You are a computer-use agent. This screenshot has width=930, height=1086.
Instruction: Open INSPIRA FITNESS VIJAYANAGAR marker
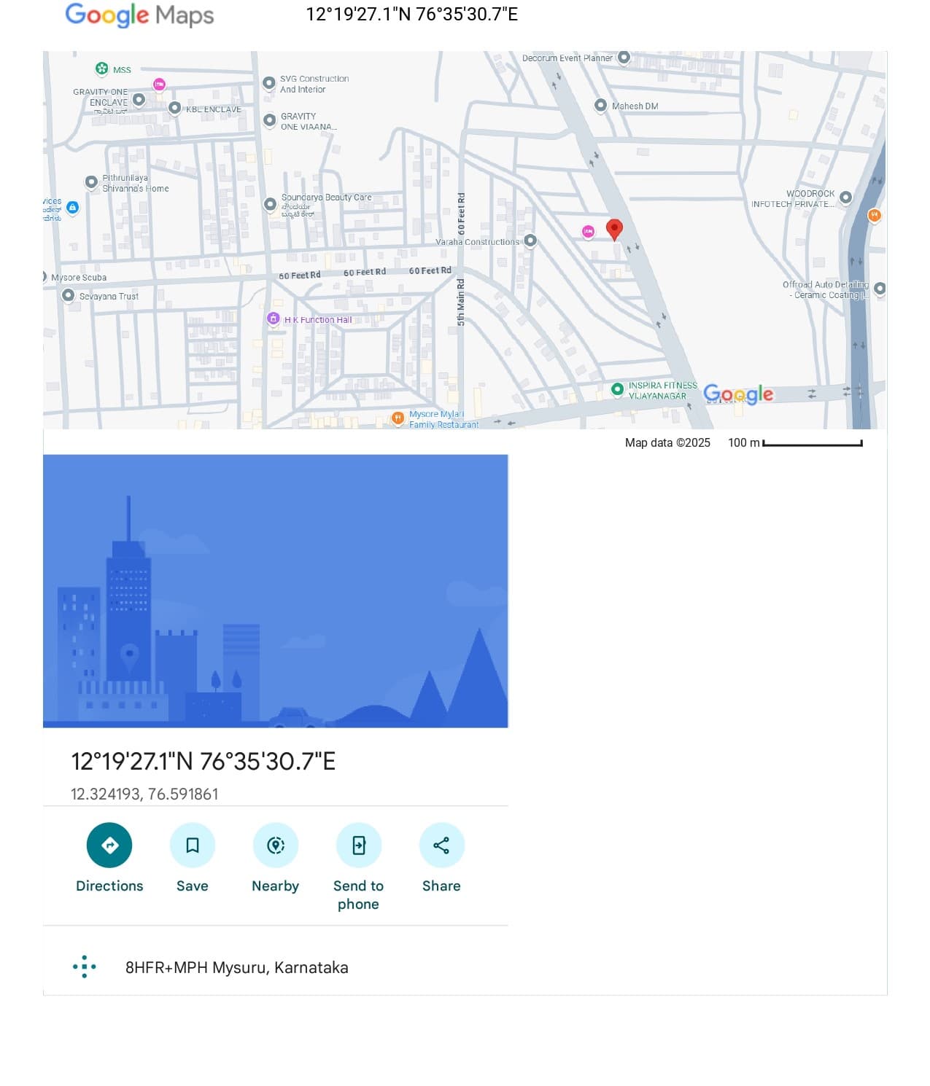[617, 389]
